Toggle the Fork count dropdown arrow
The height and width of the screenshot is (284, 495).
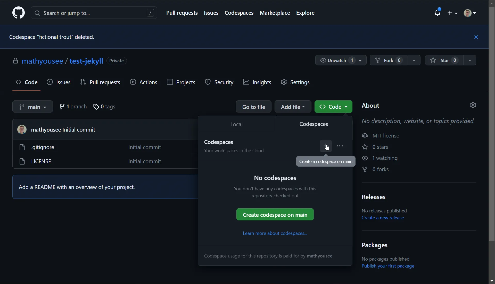(414, 61)
